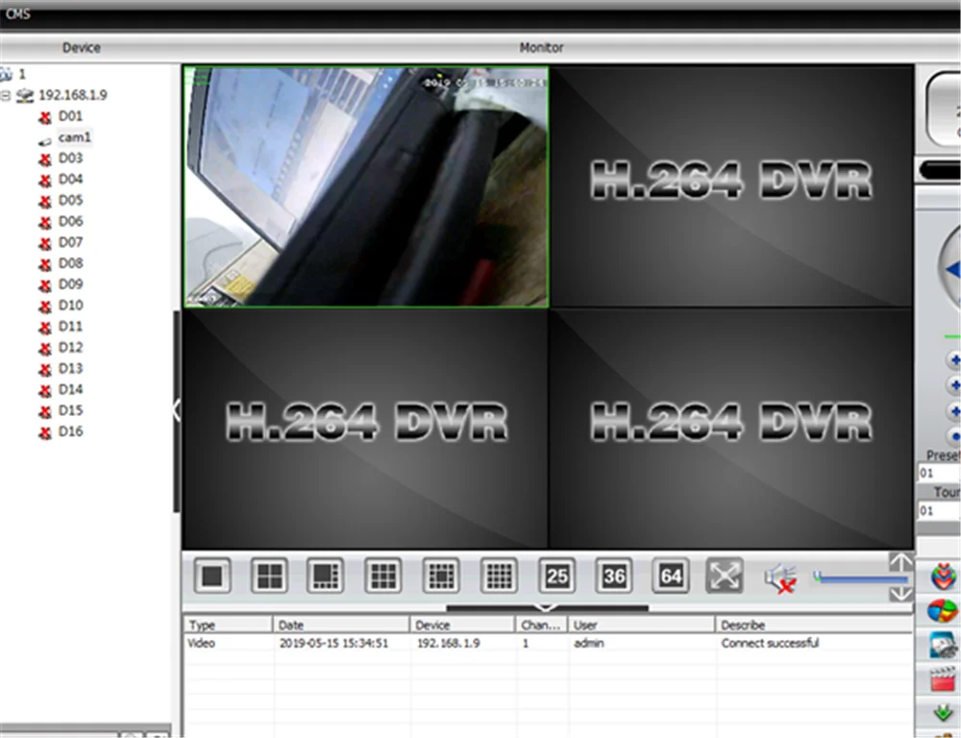This screenshot has width=961, height=738.
Task: Toggle the muted speaker audio icon
Action: point(780,578)
